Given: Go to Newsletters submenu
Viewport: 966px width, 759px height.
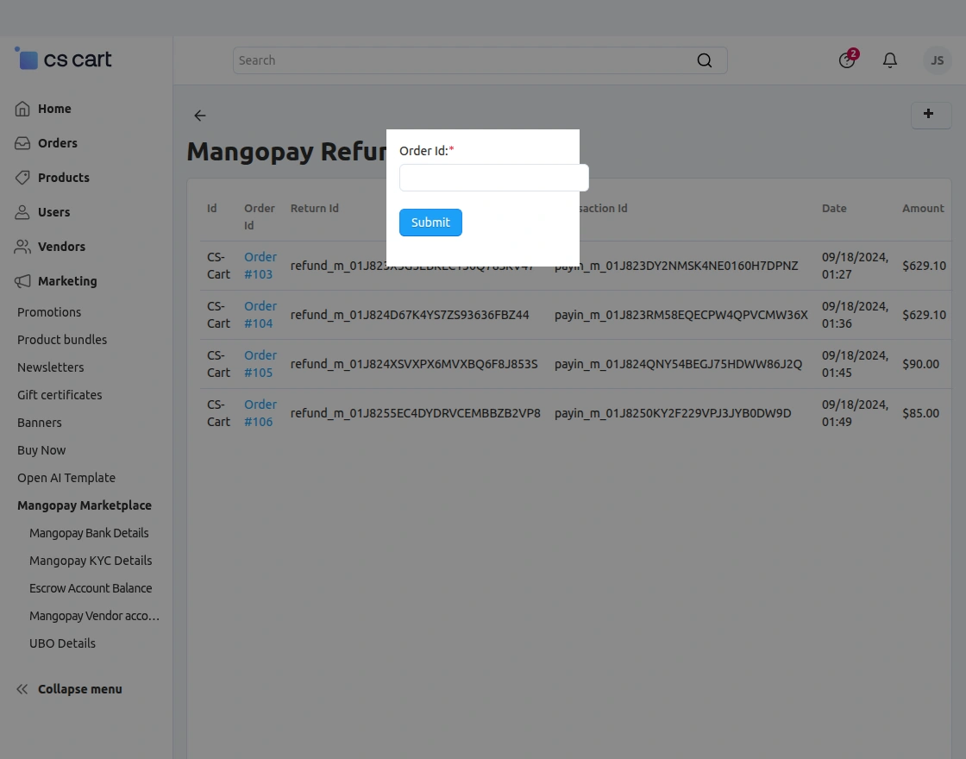Looking at the screenshot, I should tap(51, 367).
